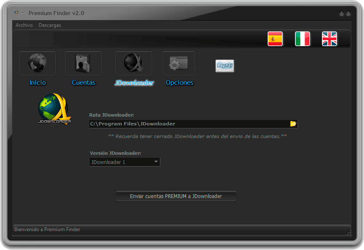Go to the Cuentas section label
The image size is (364, 250).
click(x=84, y=82)
